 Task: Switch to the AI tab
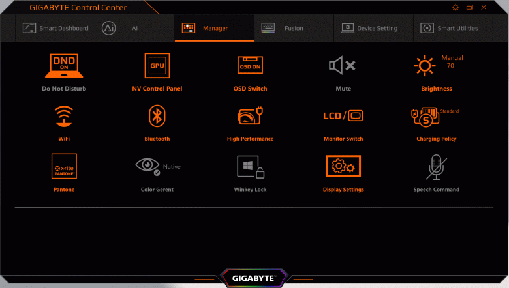(x=134, y=28)
